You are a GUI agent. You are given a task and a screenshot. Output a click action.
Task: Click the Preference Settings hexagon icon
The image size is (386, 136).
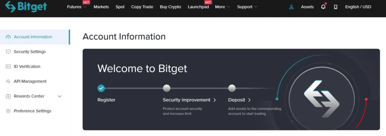click(x=8, y=111)
